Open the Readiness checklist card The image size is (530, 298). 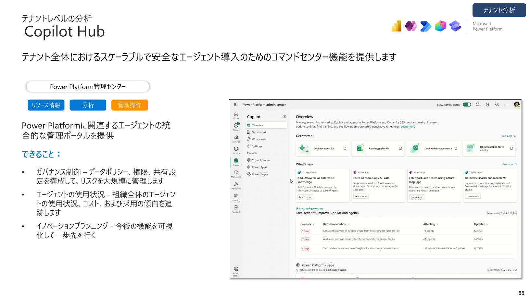[378, 148]
